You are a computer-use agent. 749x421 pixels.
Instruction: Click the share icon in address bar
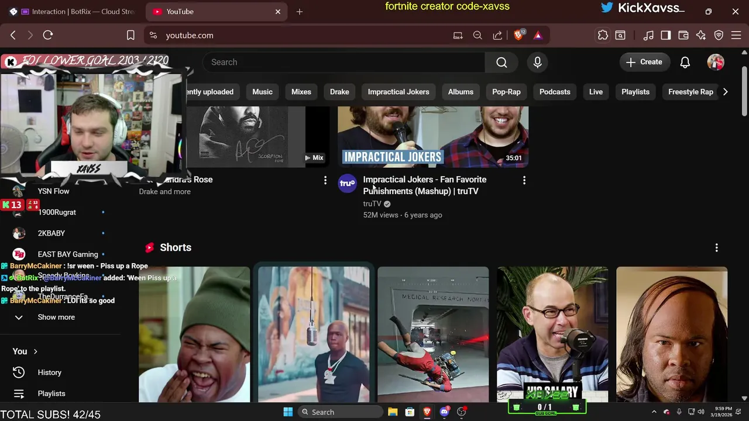point(497,35)
